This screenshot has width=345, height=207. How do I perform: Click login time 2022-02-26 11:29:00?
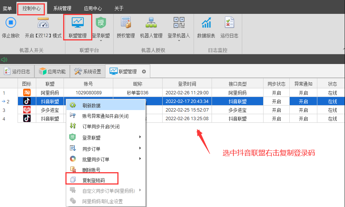point(187,92)
